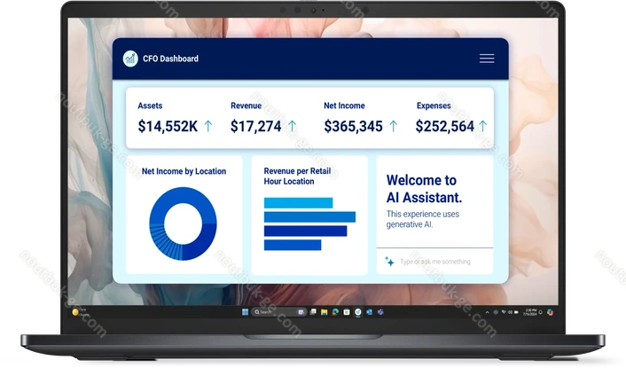Select the Net Income by Location donut chart
The height and width of the screenshot is (368, 626).
[183, 223]
